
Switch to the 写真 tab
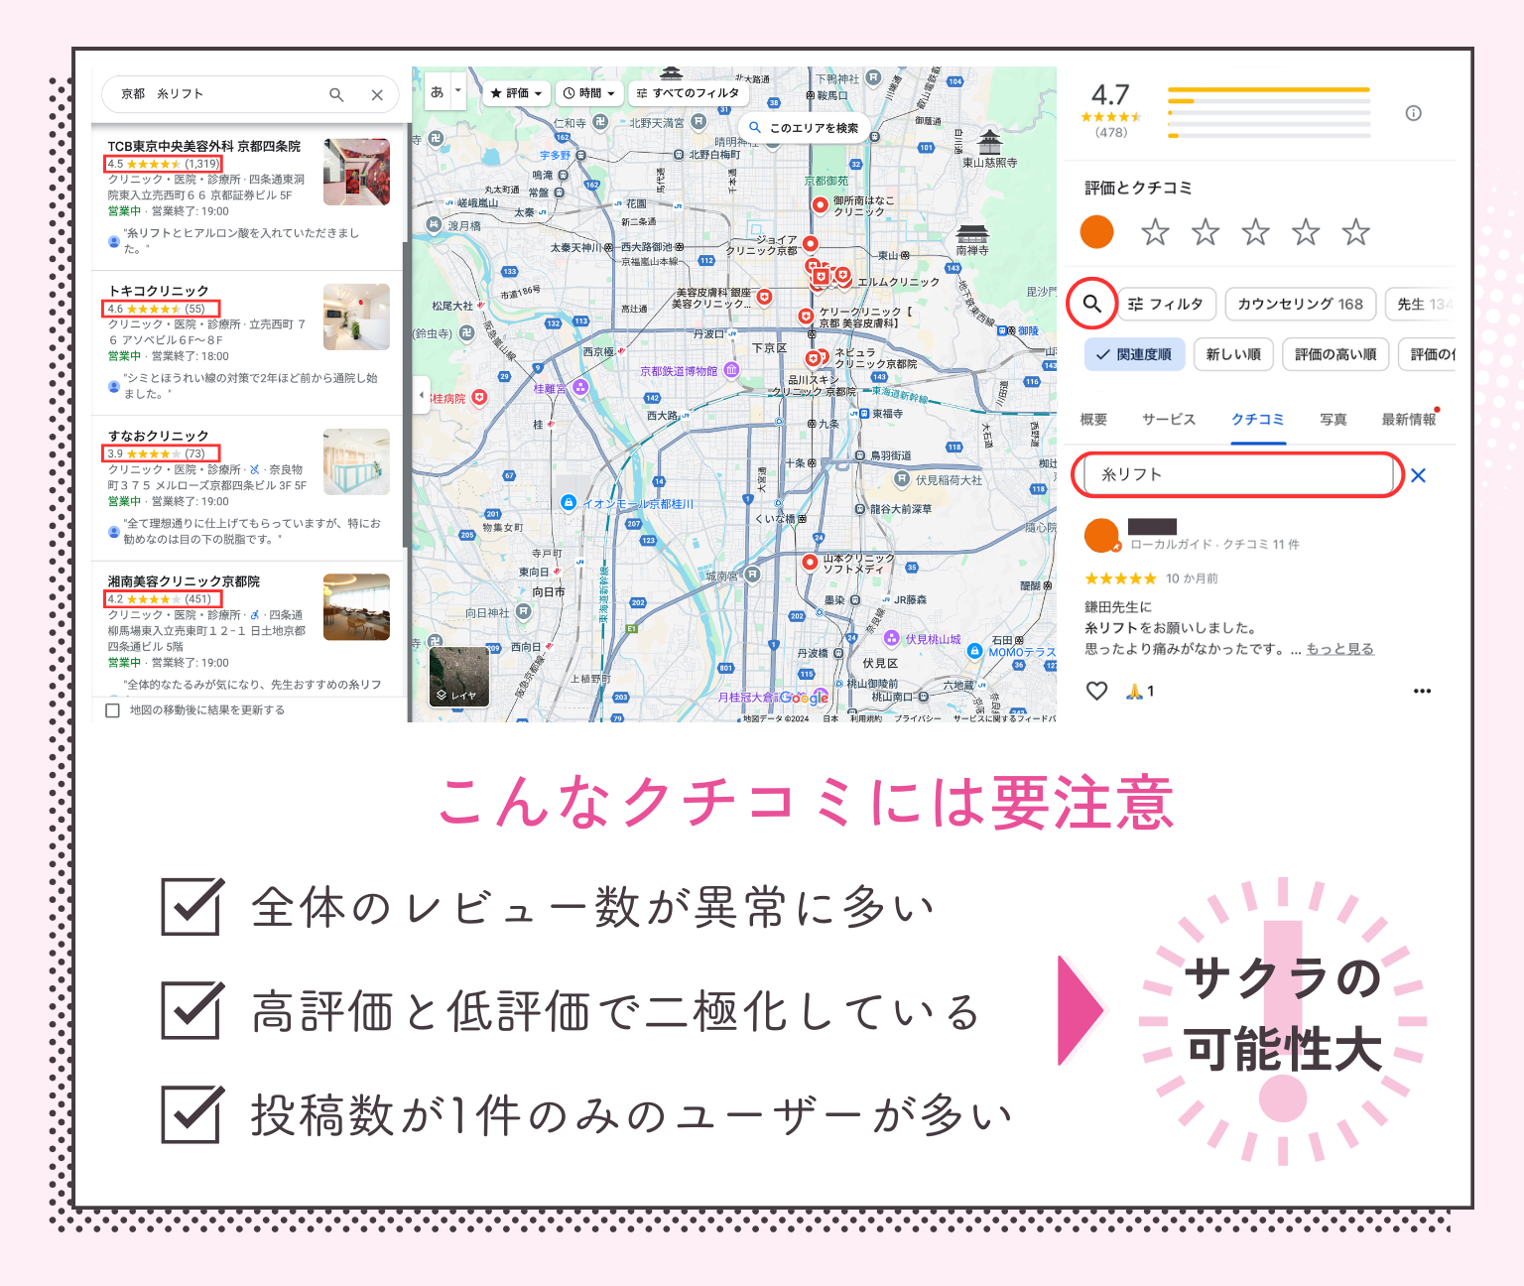click(x=1333, y=420)
